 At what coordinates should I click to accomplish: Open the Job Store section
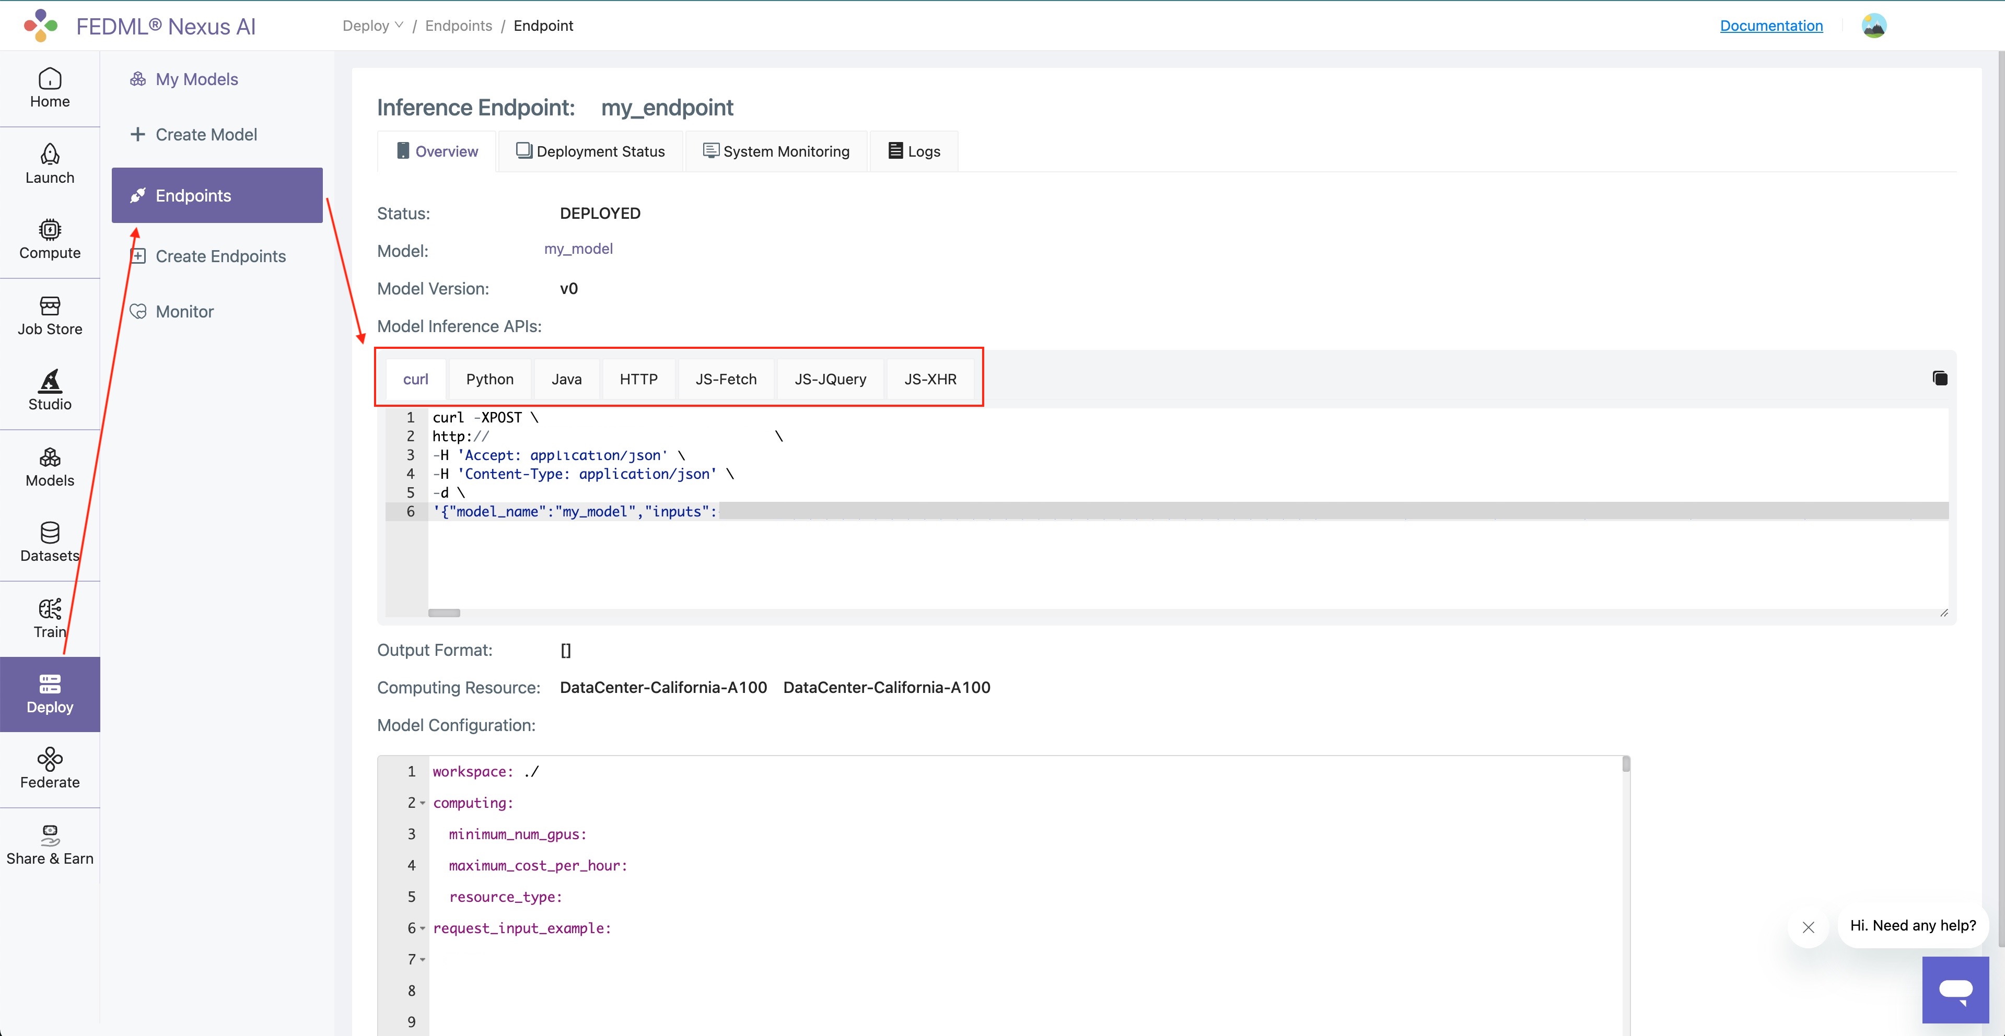point(50,316)
